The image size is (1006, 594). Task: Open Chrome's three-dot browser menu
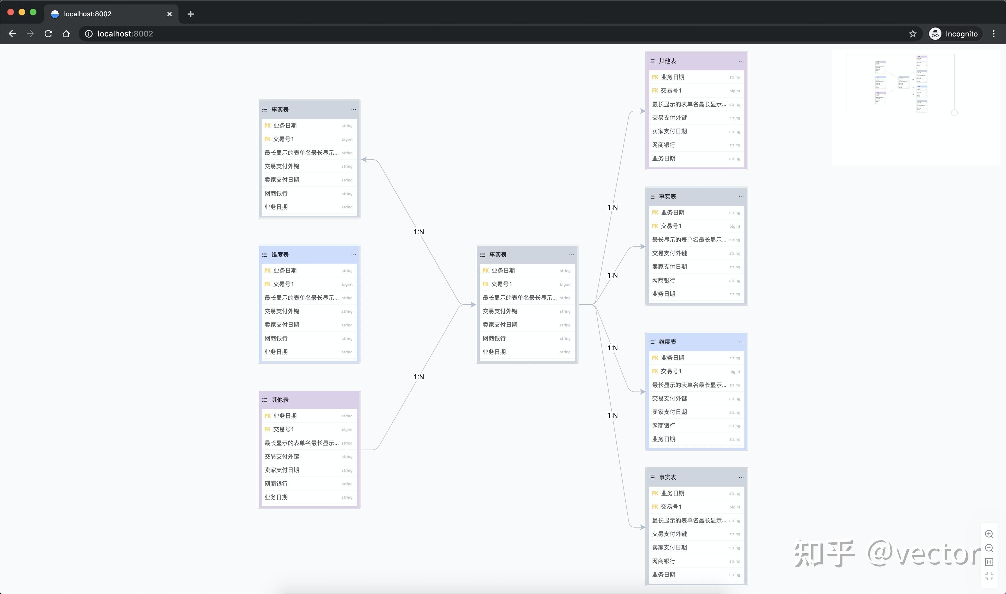(993, 34)
